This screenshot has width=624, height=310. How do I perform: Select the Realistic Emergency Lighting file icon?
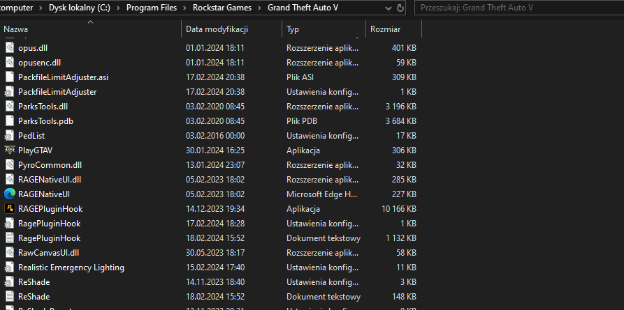pyautogui.click(x=10, y=267)
